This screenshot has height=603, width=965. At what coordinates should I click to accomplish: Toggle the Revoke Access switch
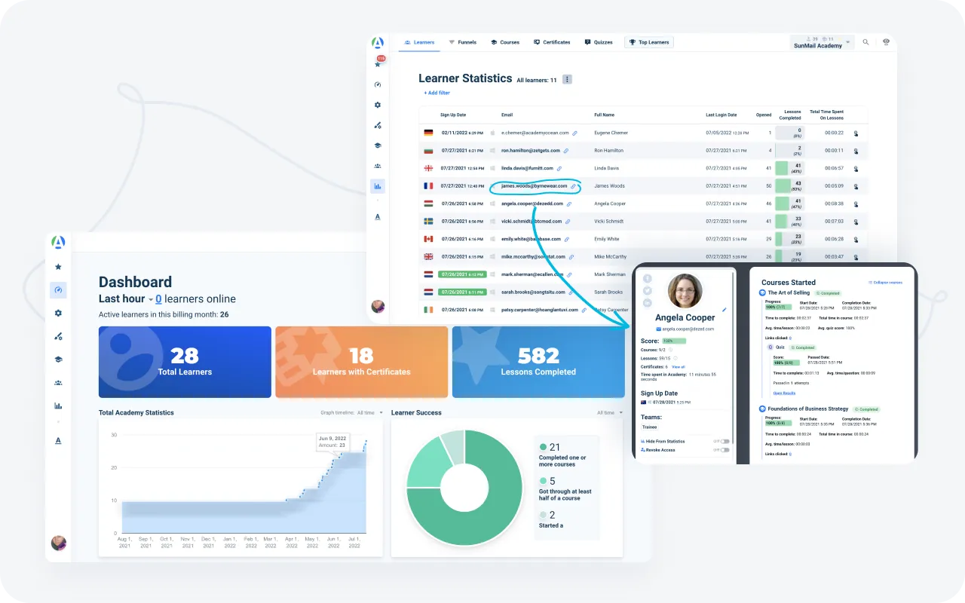tap(725, 450)
